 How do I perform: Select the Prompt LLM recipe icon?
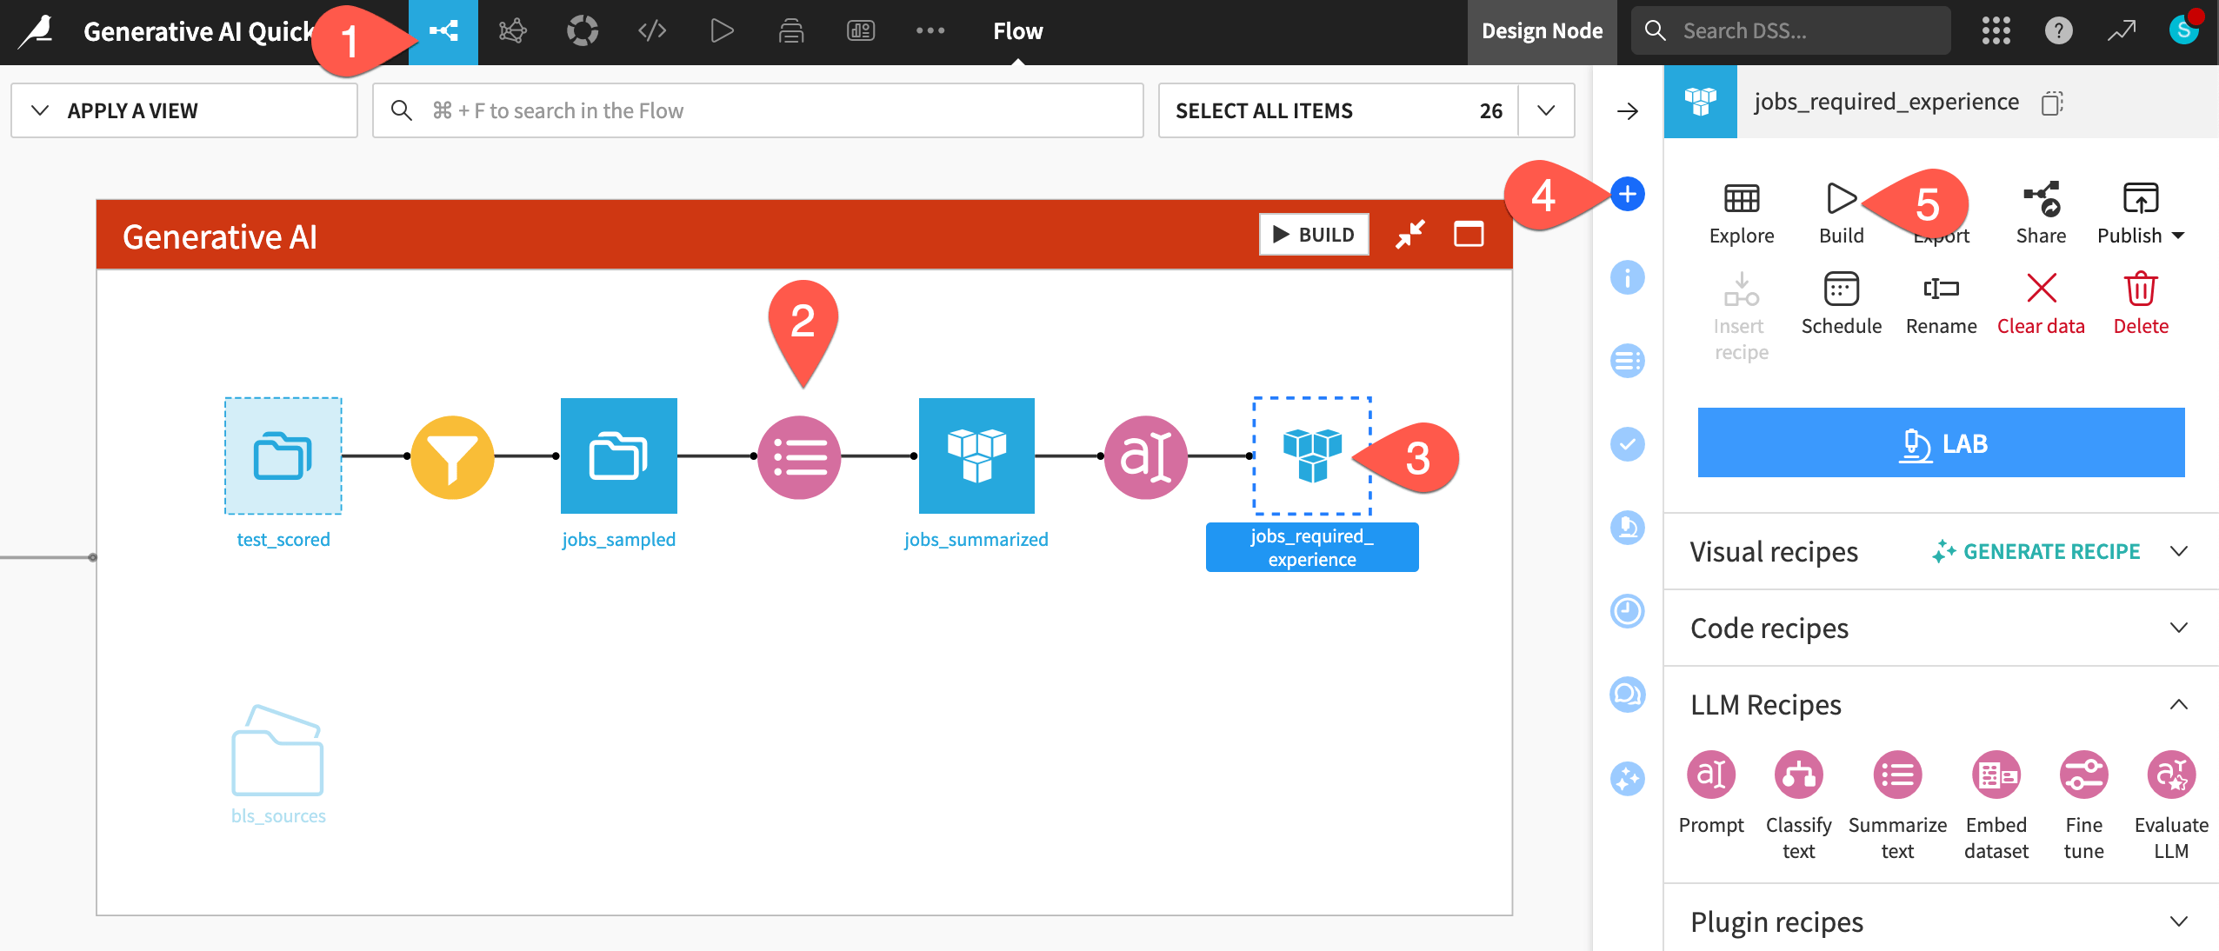tap(1709, 775)
